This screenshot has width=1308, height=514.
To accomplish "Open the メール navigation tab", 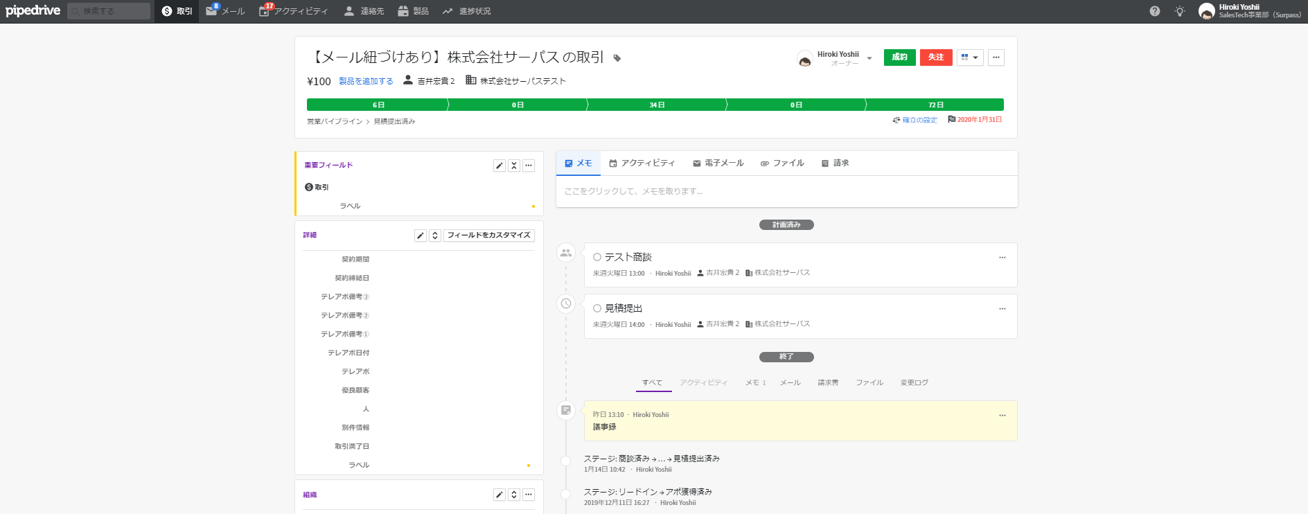I will click(x=225, y=11).
